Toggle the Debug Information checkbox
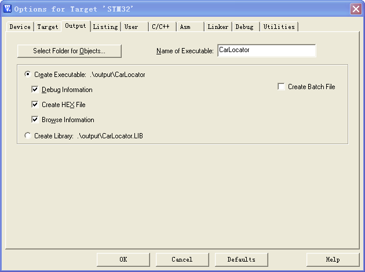Image resolution: width=365 pixels, height=272 pixels. [35, 90]
